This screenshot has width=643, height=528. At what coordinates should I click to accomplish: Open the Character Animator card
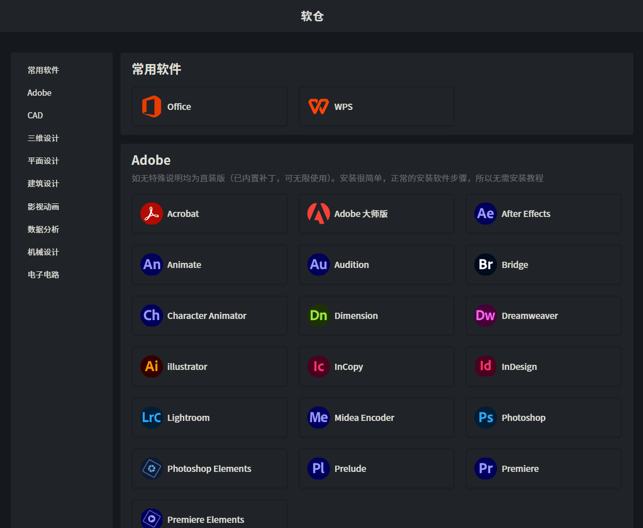[x=209, y=316]
